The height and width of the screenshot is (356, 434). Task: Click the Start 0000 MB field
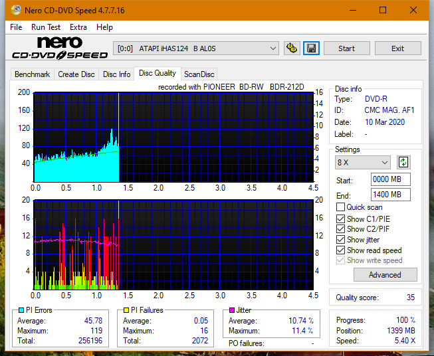[x=391, y=179]
